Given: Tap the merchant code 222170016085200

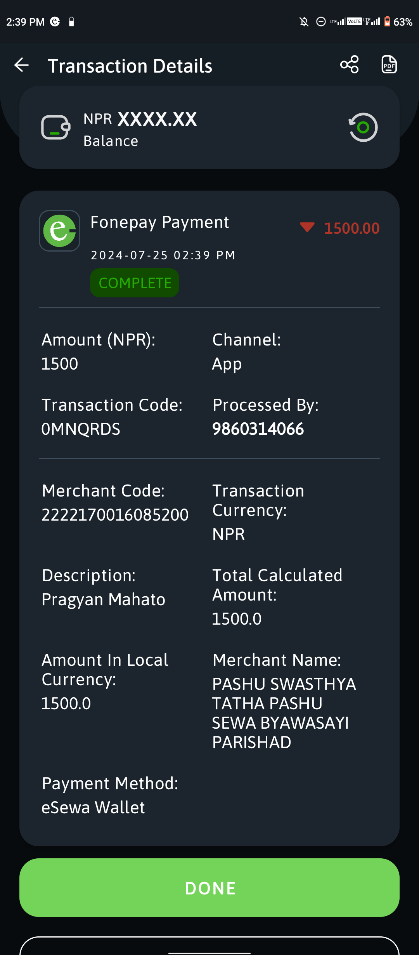Looking at the screenshot, I should click(115, 515).
